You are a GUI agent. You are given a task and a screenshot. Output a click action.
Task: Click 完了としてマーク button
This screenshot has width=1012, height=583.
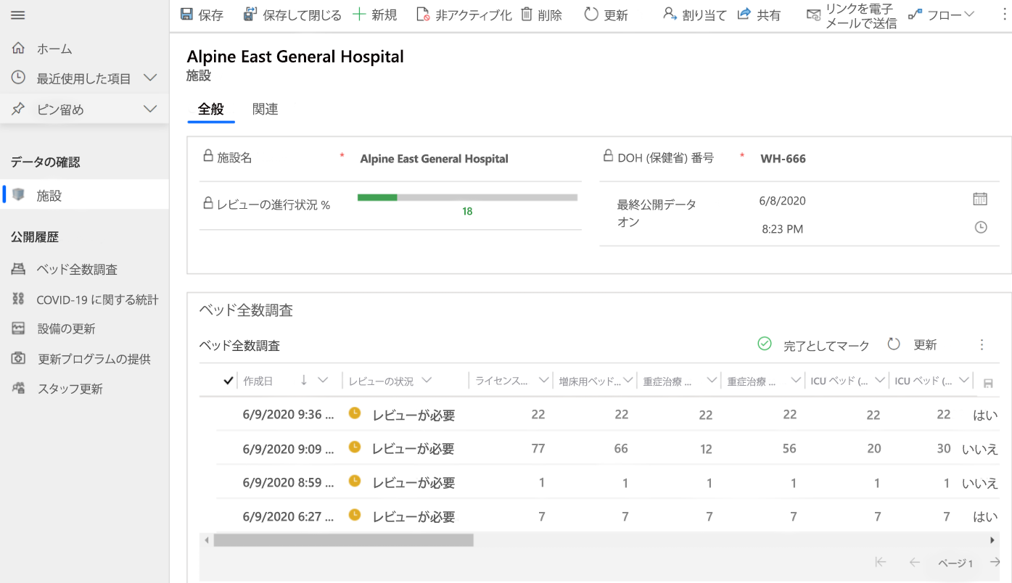click(x=813, y=345)
